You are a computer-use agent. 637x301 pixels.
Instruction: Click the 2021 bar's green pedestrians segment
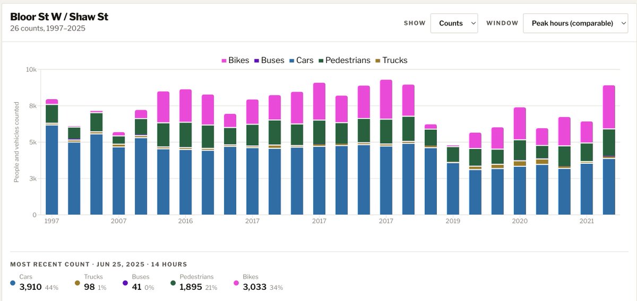click(x=587, y=152)
